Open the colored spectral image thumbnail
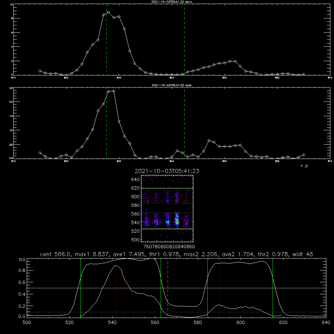 [167, 208]
